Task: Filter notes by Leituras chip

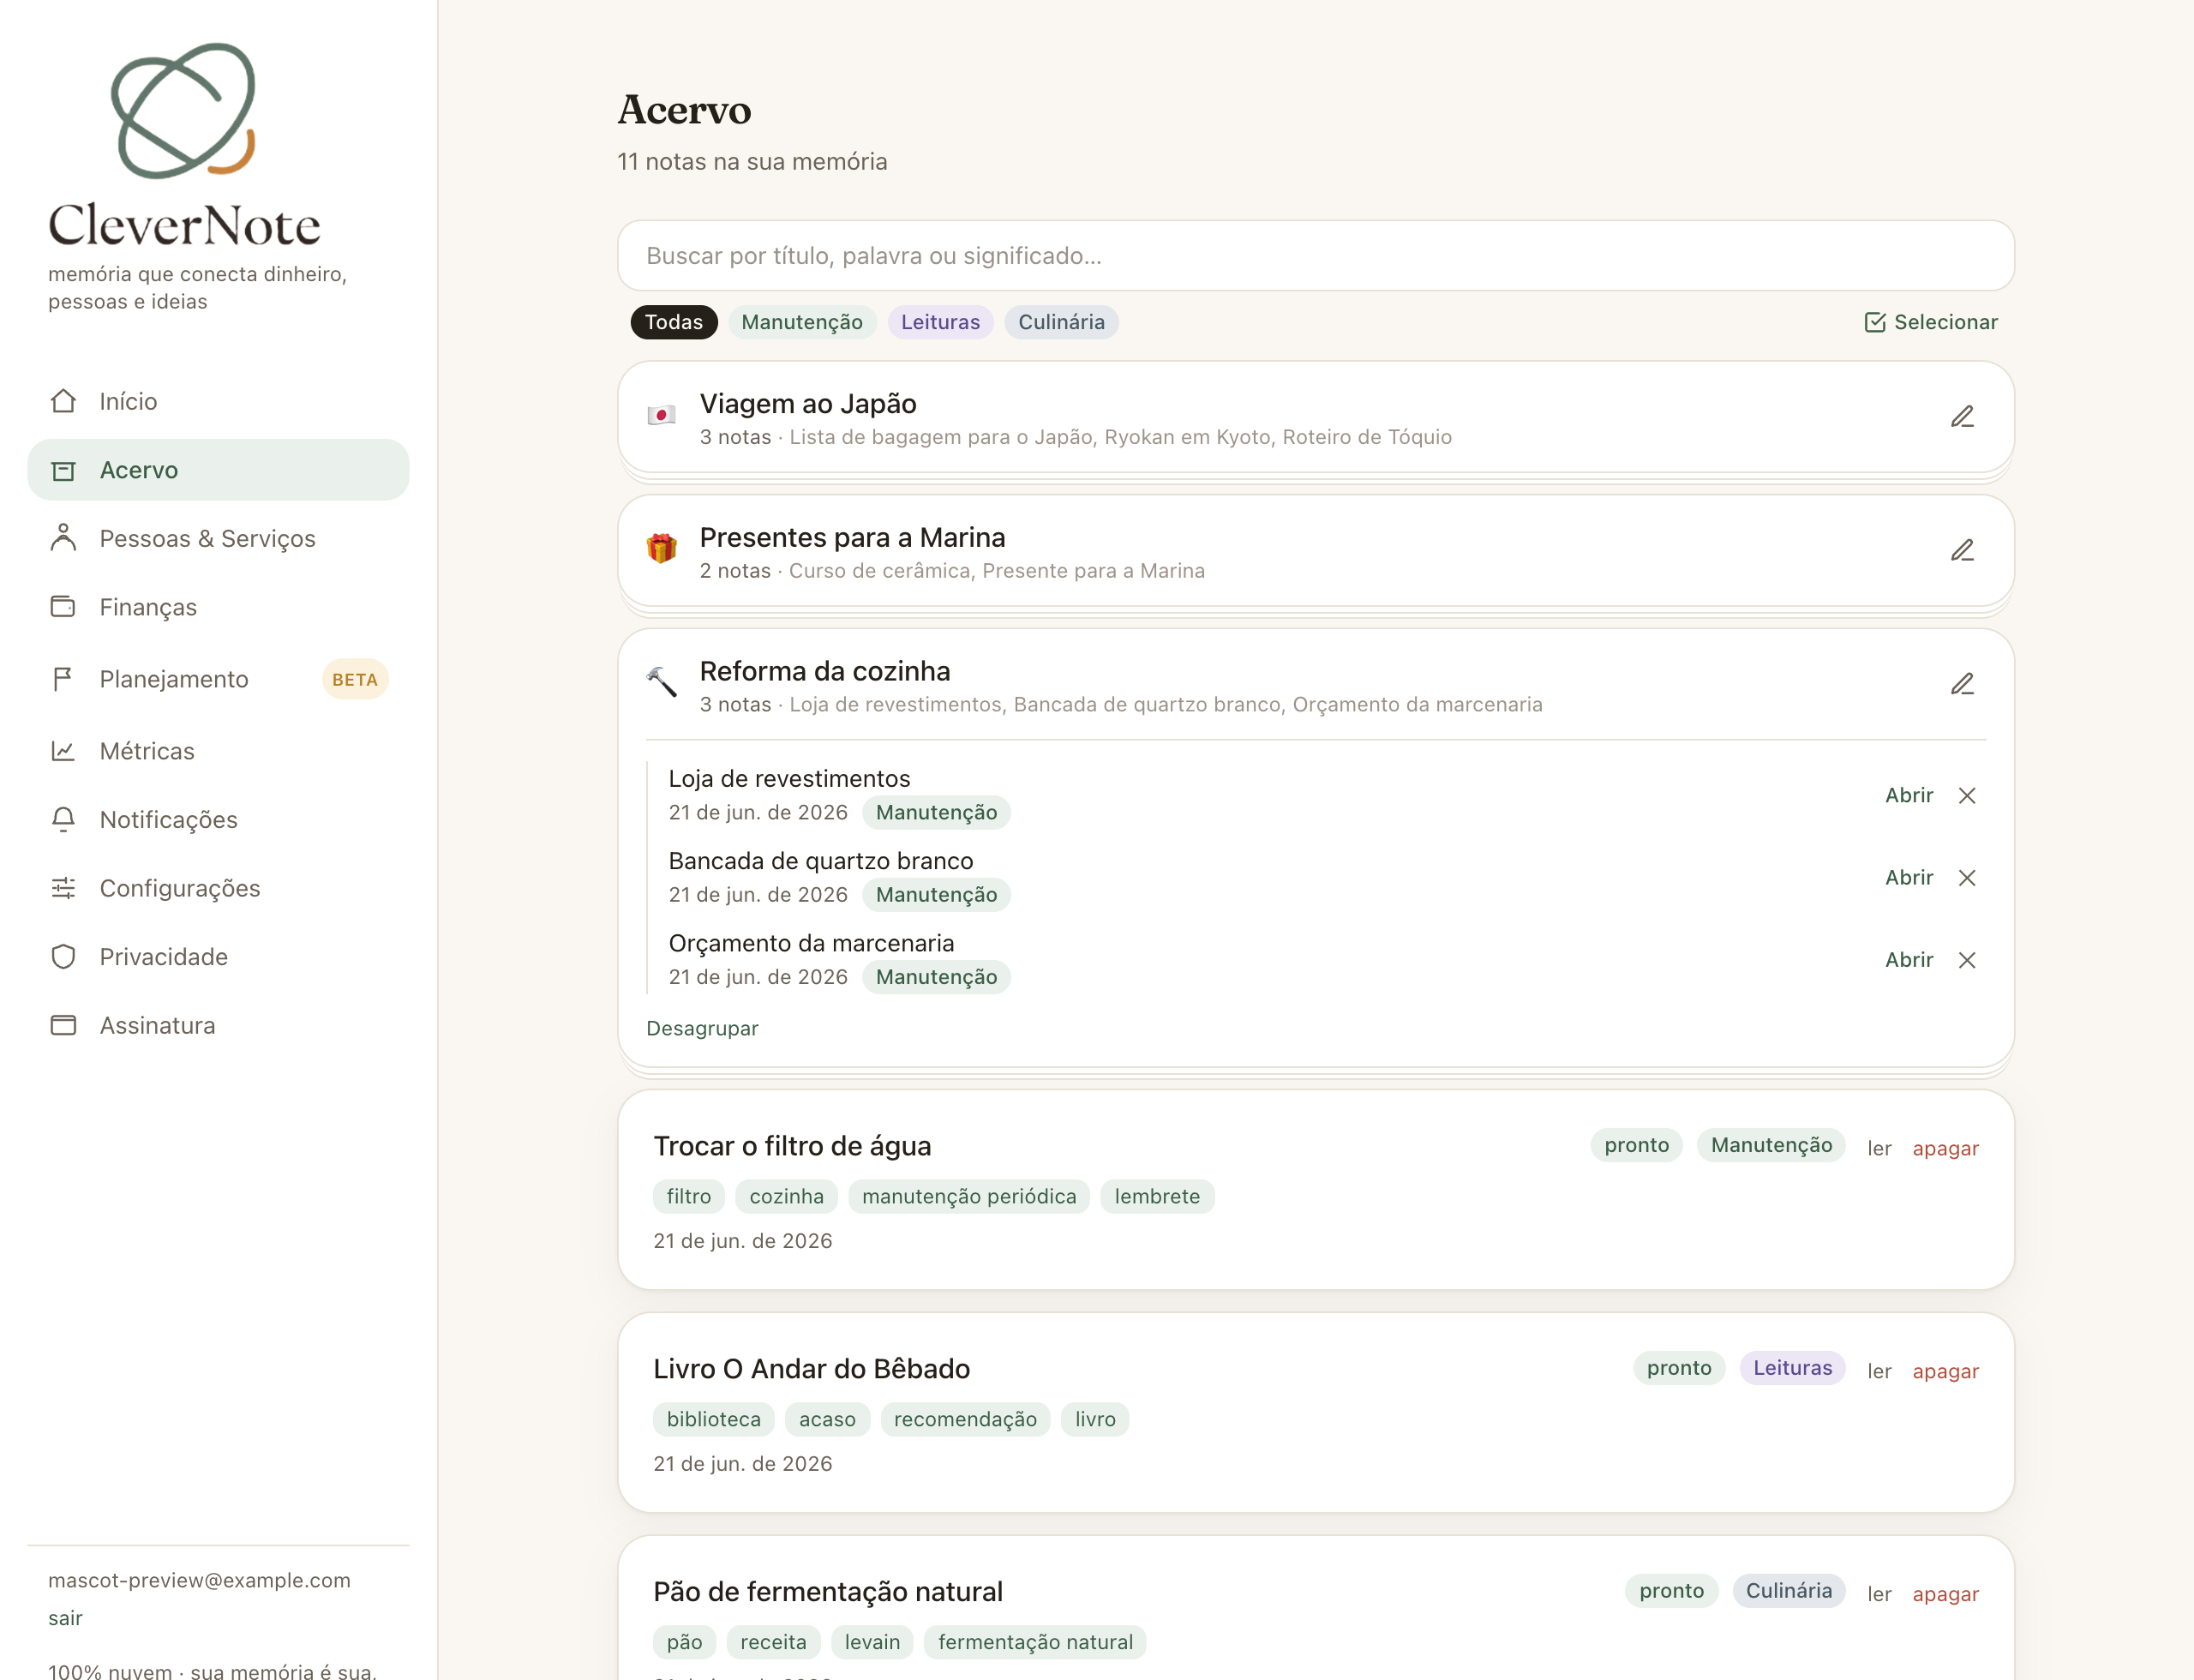Action: tap(940, 322)
